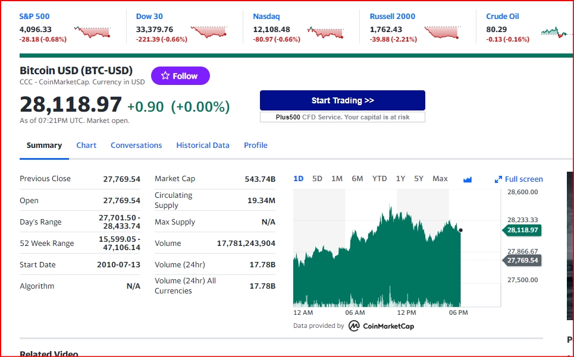Click the S&P 500 mini sparkline chart
The width and height of the screenshot is (574, 357).
[x=92, y=31]
